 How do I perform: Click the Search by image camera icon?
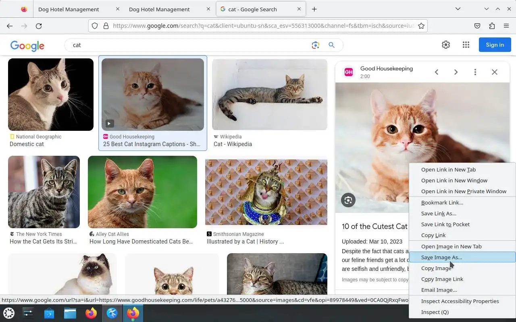coord(316,45)
